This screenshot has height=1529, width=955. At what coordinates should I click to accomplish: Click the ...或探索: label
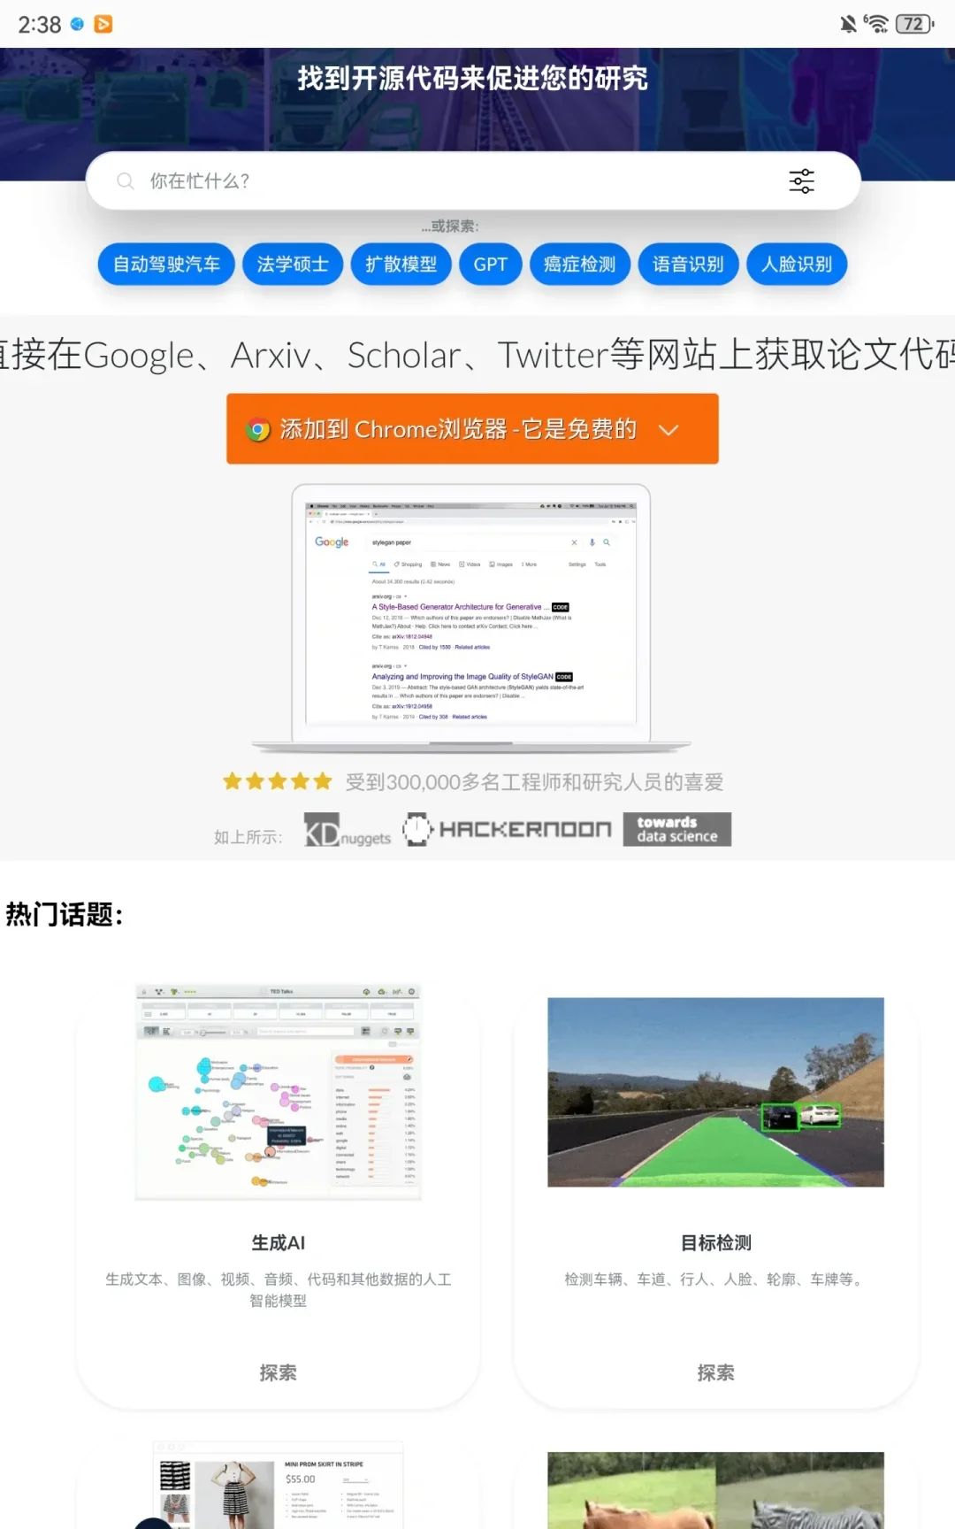450,227
